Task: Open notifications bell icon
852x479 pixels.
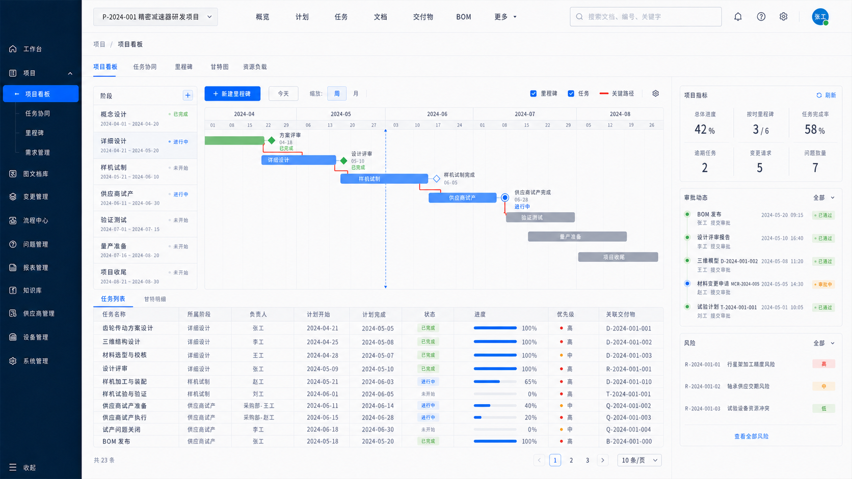Action: [738, 17]
